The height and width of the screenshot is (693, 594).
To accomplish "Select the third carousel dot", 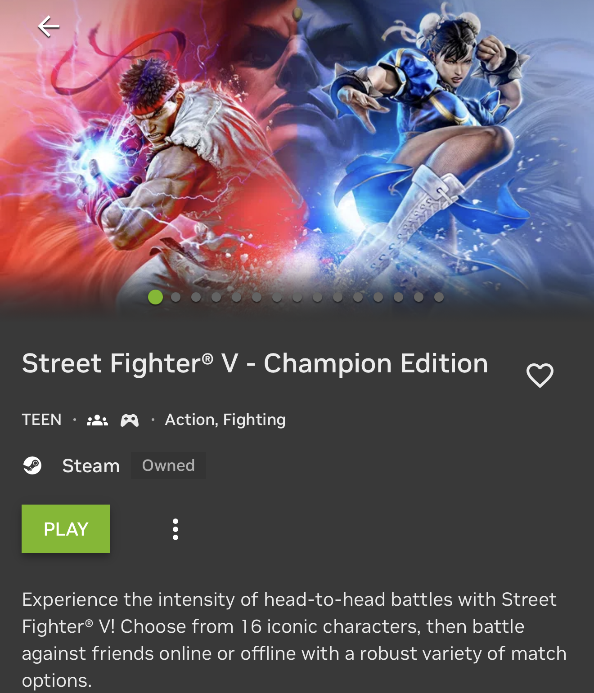I will click(x=196, y=297).
